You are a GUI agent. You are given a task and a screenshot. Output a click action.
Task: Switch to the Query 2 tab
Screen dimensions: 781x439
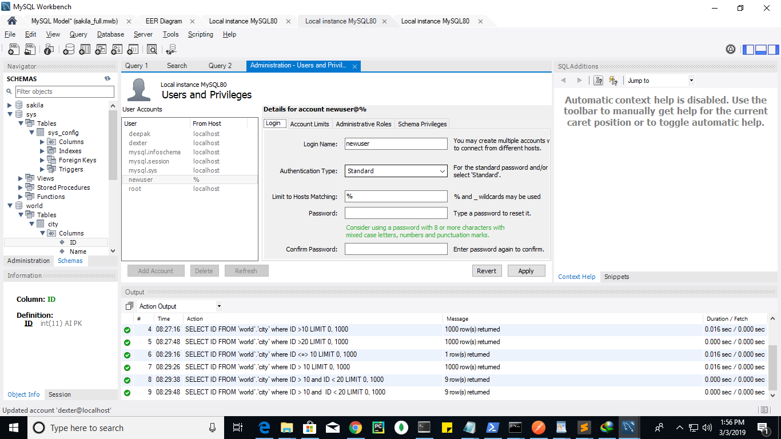(220, 66)
